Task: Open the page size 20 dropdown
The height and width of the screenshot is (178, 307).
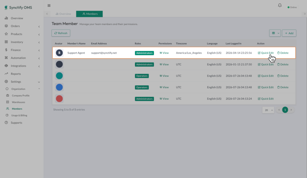Action: (268, 110)
